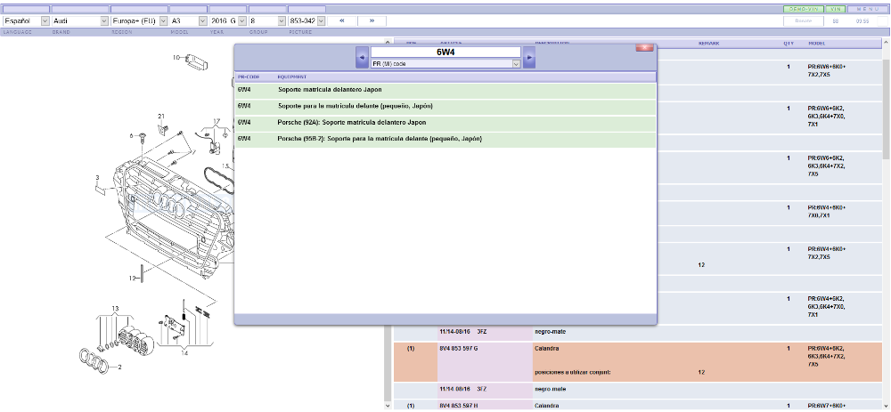Select row 'Soporte para la matricula delante (pequeño, Japón)'
The image size is (891, 412).
(445, 107)
